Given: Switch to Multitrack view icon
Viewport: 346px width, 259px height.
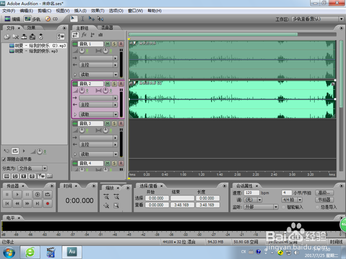Looking at the screenshot, I should [28, 19].
